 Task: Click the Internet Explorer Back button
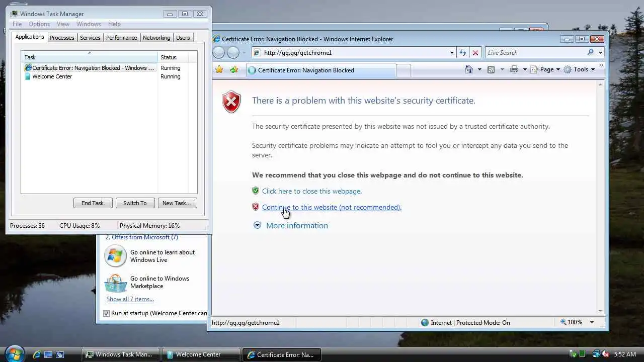coord(219,52)
